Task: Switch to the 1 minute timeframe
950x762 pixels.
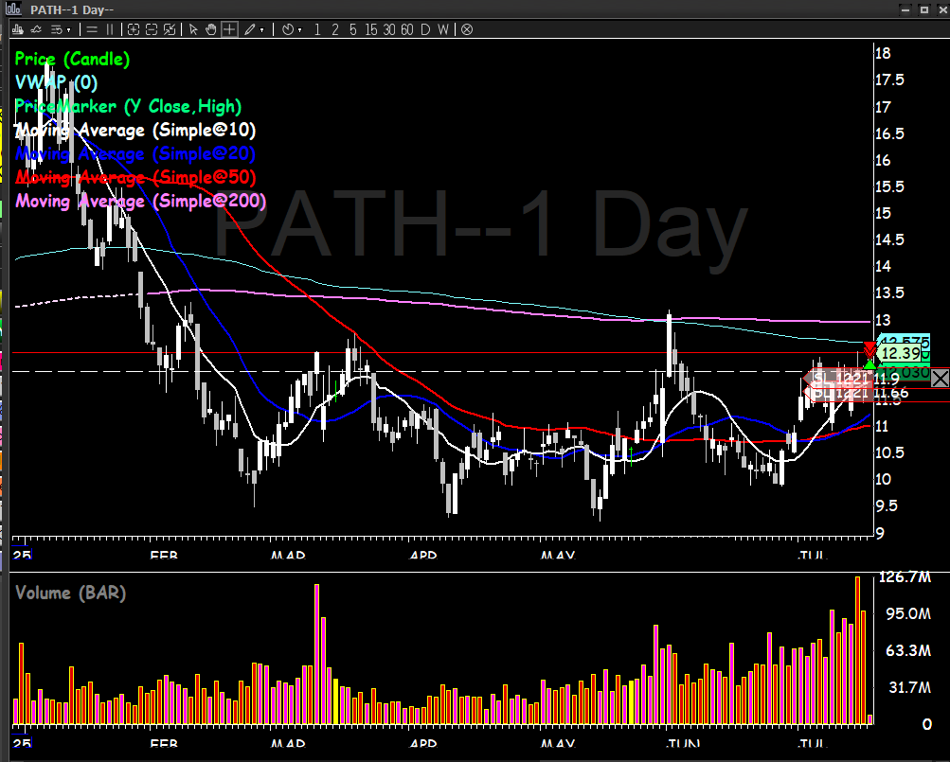Action: point(317,29)
